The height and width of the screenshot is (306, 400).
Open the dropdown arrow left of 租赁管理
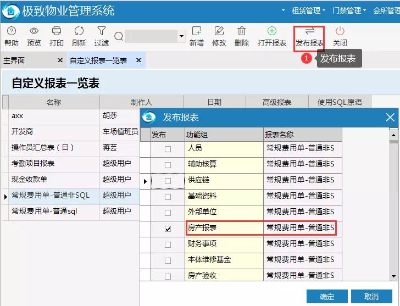283,10
